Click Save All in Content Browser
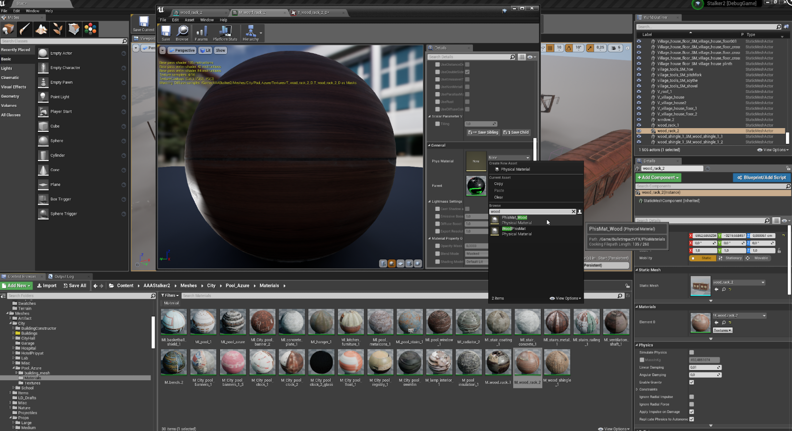 click(75, 286)
